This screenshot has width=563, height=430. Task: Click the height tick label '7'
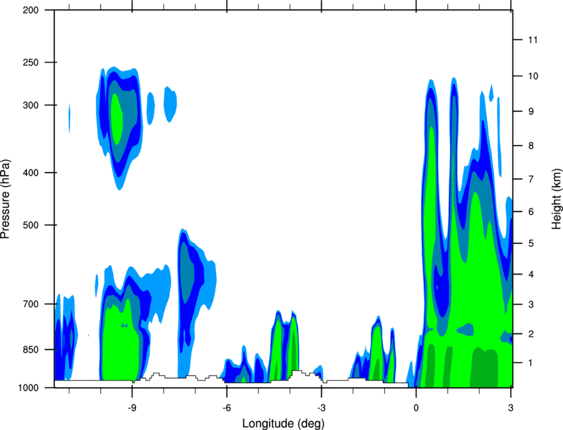[531, 179]
